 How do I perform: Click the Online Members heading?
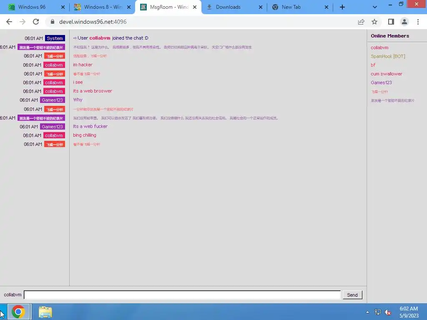(390, 36)
